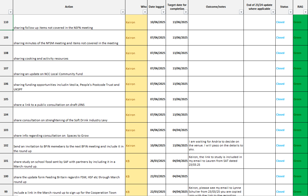The image size is (308, 196).
Task: Select the Keiron cell in row 110
Action: pyautogui.click(x=136, y=22)
